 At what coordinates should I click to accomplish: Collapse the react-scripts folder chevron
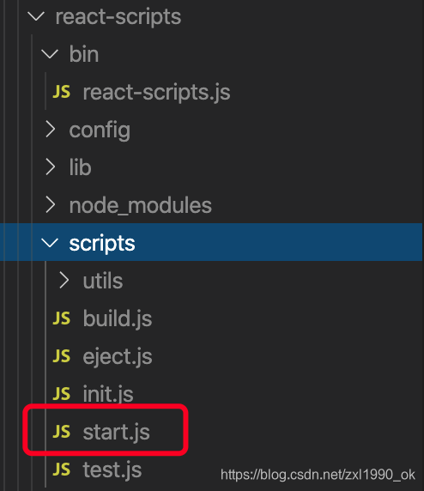pos(36,16)
